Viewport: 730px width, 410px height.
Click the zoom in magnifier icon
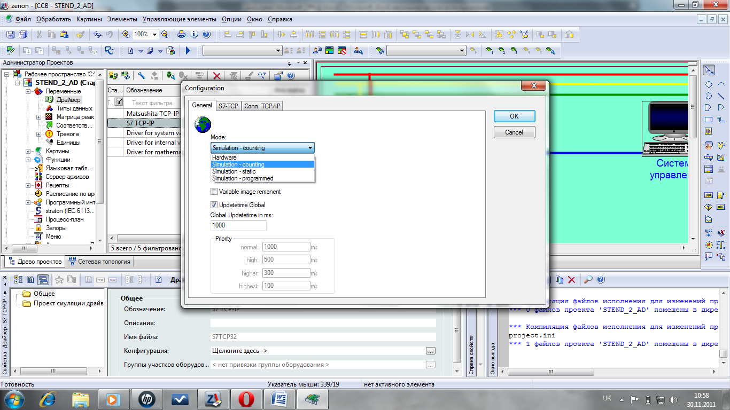[126, 35]
